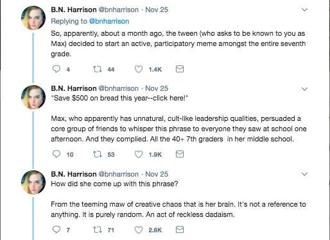Open B.N. Harrison's name on the first tweet
This screenshot has width=330, height=240.
tap(74, 10)
